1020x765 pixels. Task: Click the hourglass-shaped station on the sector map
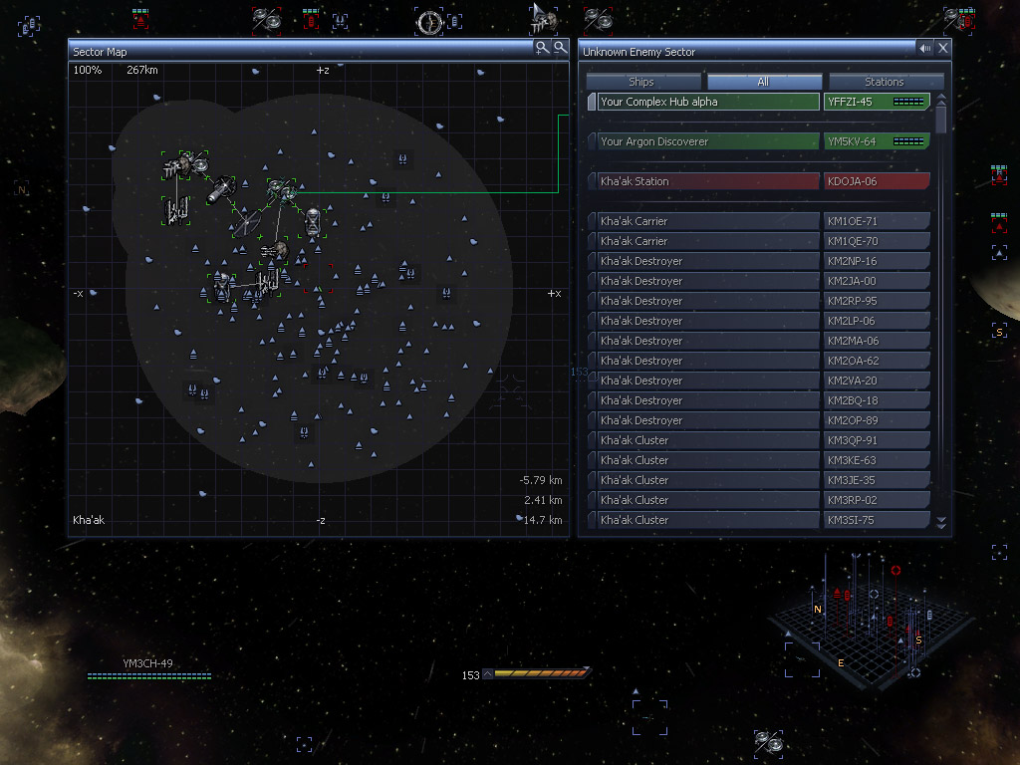[x=314, y=222]
